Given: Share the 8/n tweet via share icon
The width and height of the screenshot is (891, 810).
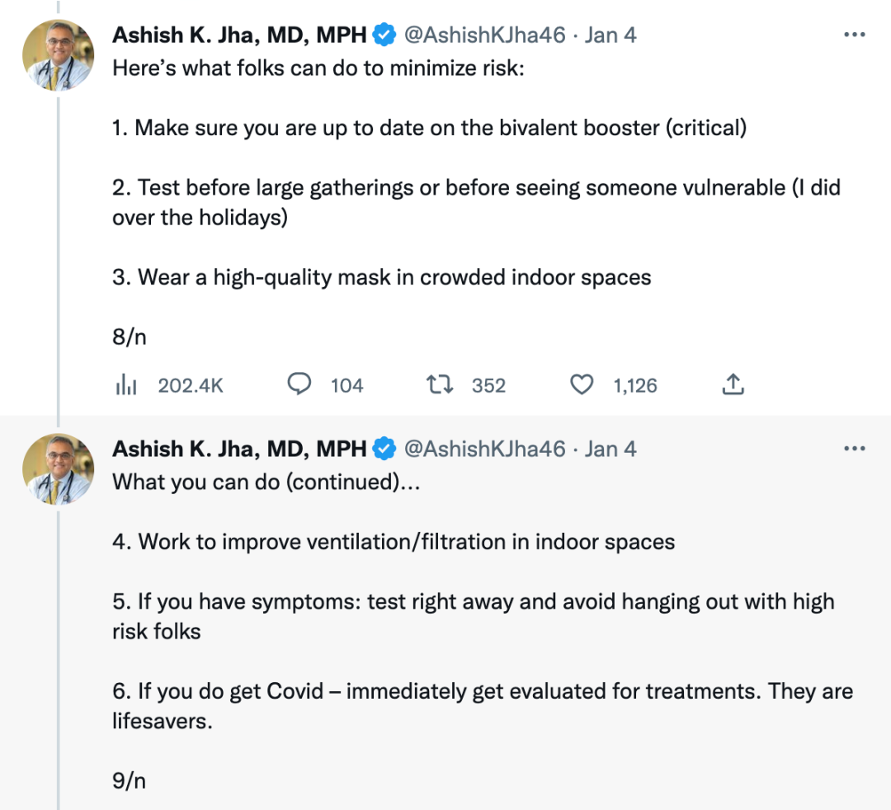Looking at the screenshot, I should point(733,384).
